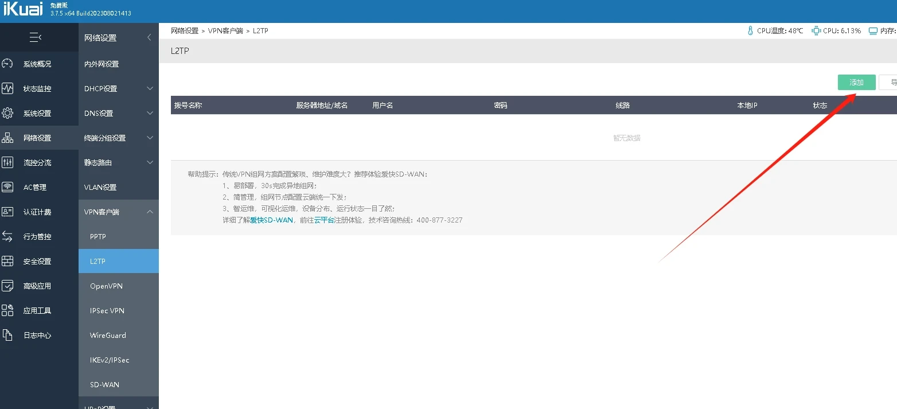This screenshot has height=409, width=897.
Task: Toggle the sidebar collapse hamburger icon
Action: pos(35,37)
